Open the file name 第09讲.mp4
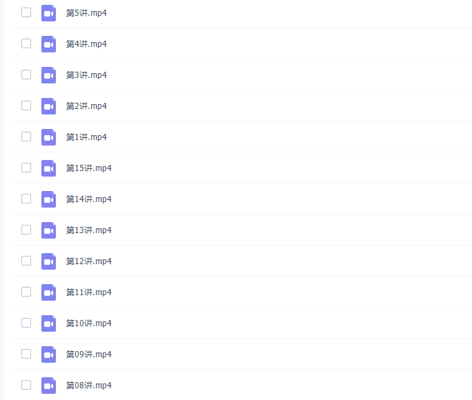The height and width of the screenshot is (400, 472). (89, 354)
